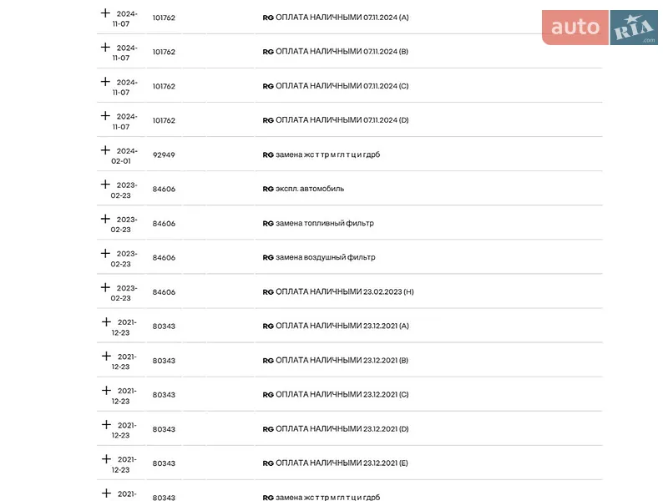The height and width of the screenshot is (501, 668).
Task: Click plus icon for замена топливный фильтр
Action: pos(105,219)
